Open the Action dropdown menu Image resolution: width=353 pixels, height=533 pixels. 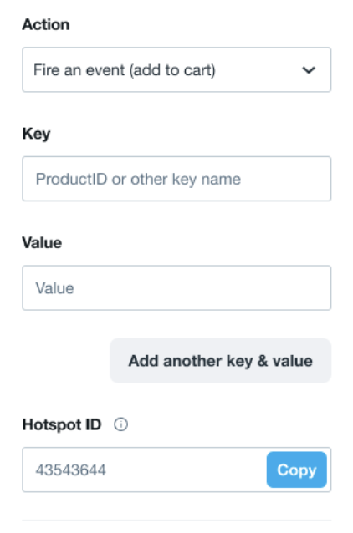coord(176,69)
